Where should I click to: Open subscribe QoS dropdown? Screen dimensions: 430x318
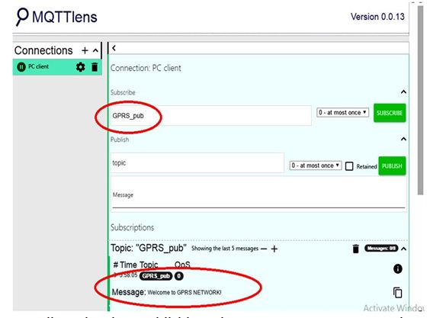(342, 113)
